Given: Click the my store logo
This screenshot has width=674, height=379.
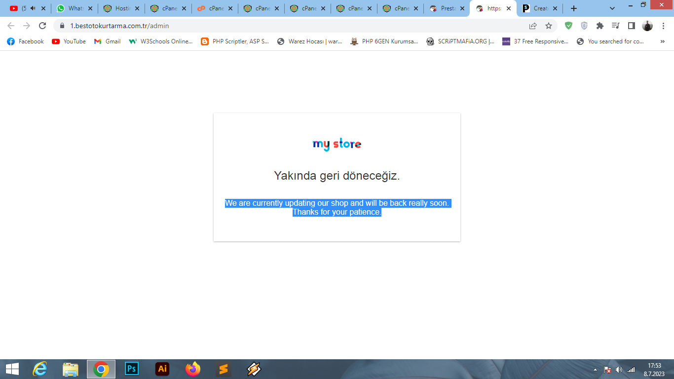Looking at the screenshot, I should click(337, 144).
